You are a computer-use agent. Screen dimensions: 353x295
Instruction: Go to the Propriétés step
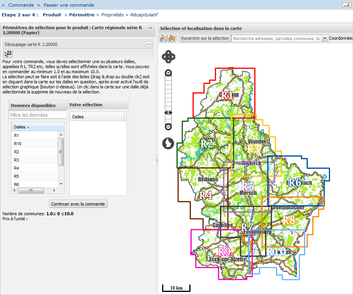click(x=112, y=15)
